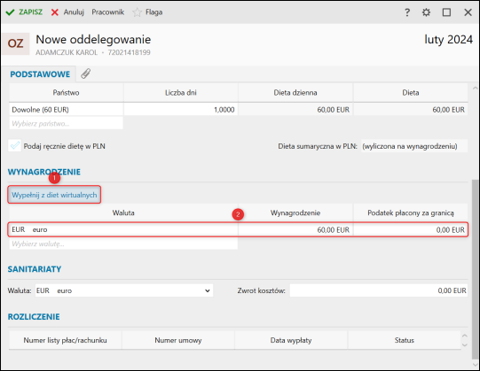Edit the Liczba dni value 1,0000
Image resolution: width=480 pixels, height=371 pixels.
[181, 110]
